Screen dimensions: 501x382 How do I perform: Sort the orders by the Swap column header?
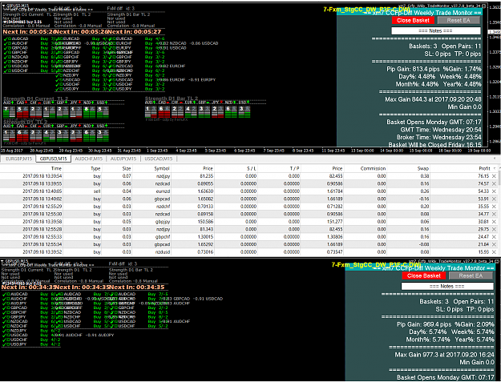point(409,168)
